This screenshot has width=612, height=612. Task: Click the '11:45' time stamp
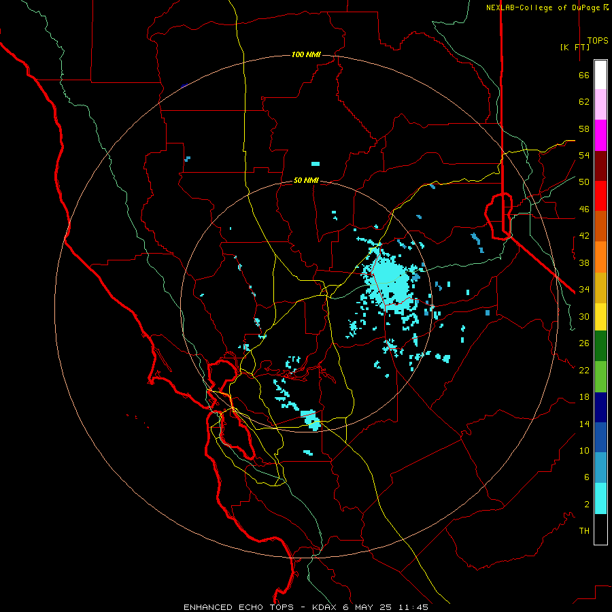(413, 607)
